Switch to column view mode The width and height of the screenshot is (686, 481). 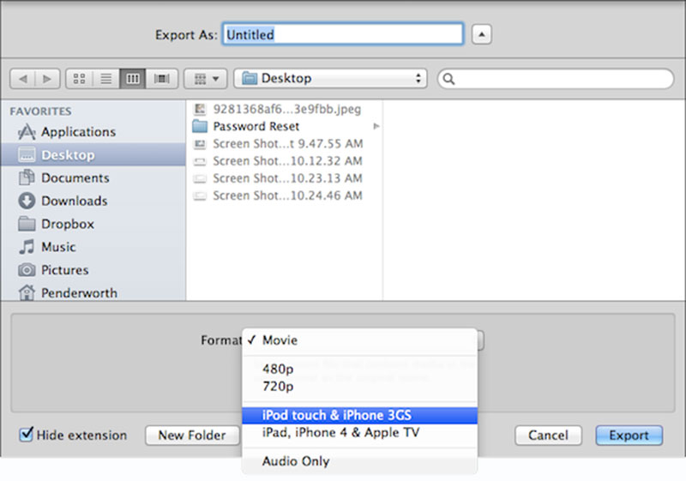(x=133, y=79)
